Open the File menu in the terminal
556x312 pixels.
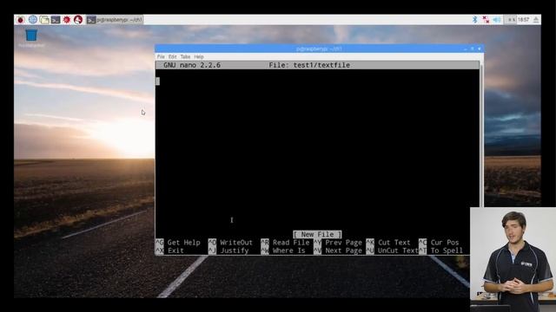click(x=161, y=56)
